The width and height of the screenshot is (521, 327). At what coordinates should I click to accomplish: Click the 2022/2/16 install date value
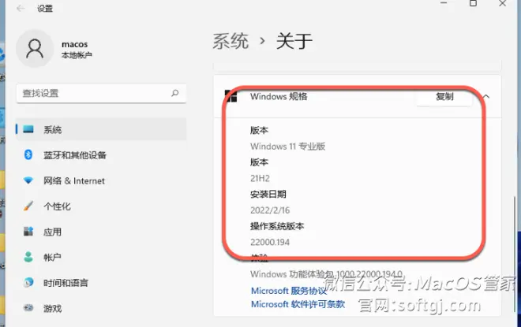coord(270,210)
